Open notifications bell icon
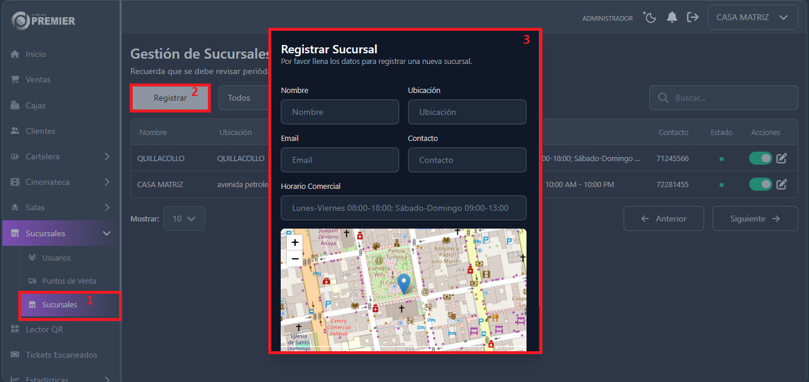The height and width of the screenshot is (382, 809). point(672,18)
